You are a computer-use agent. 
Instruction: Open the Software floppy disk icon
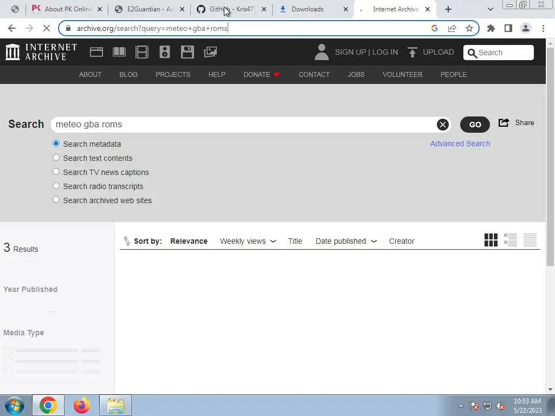coord(187,52)
